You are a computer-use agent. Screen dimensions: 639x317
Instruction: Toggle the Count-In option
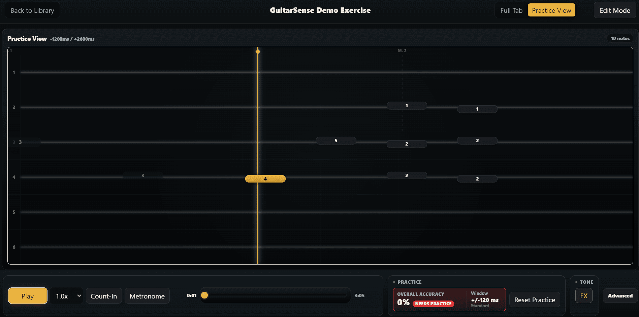(104, 296)
